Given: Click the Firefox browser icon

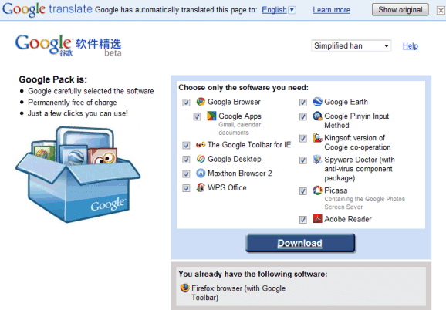Looking at the screenshot, I should click(185, 288).
